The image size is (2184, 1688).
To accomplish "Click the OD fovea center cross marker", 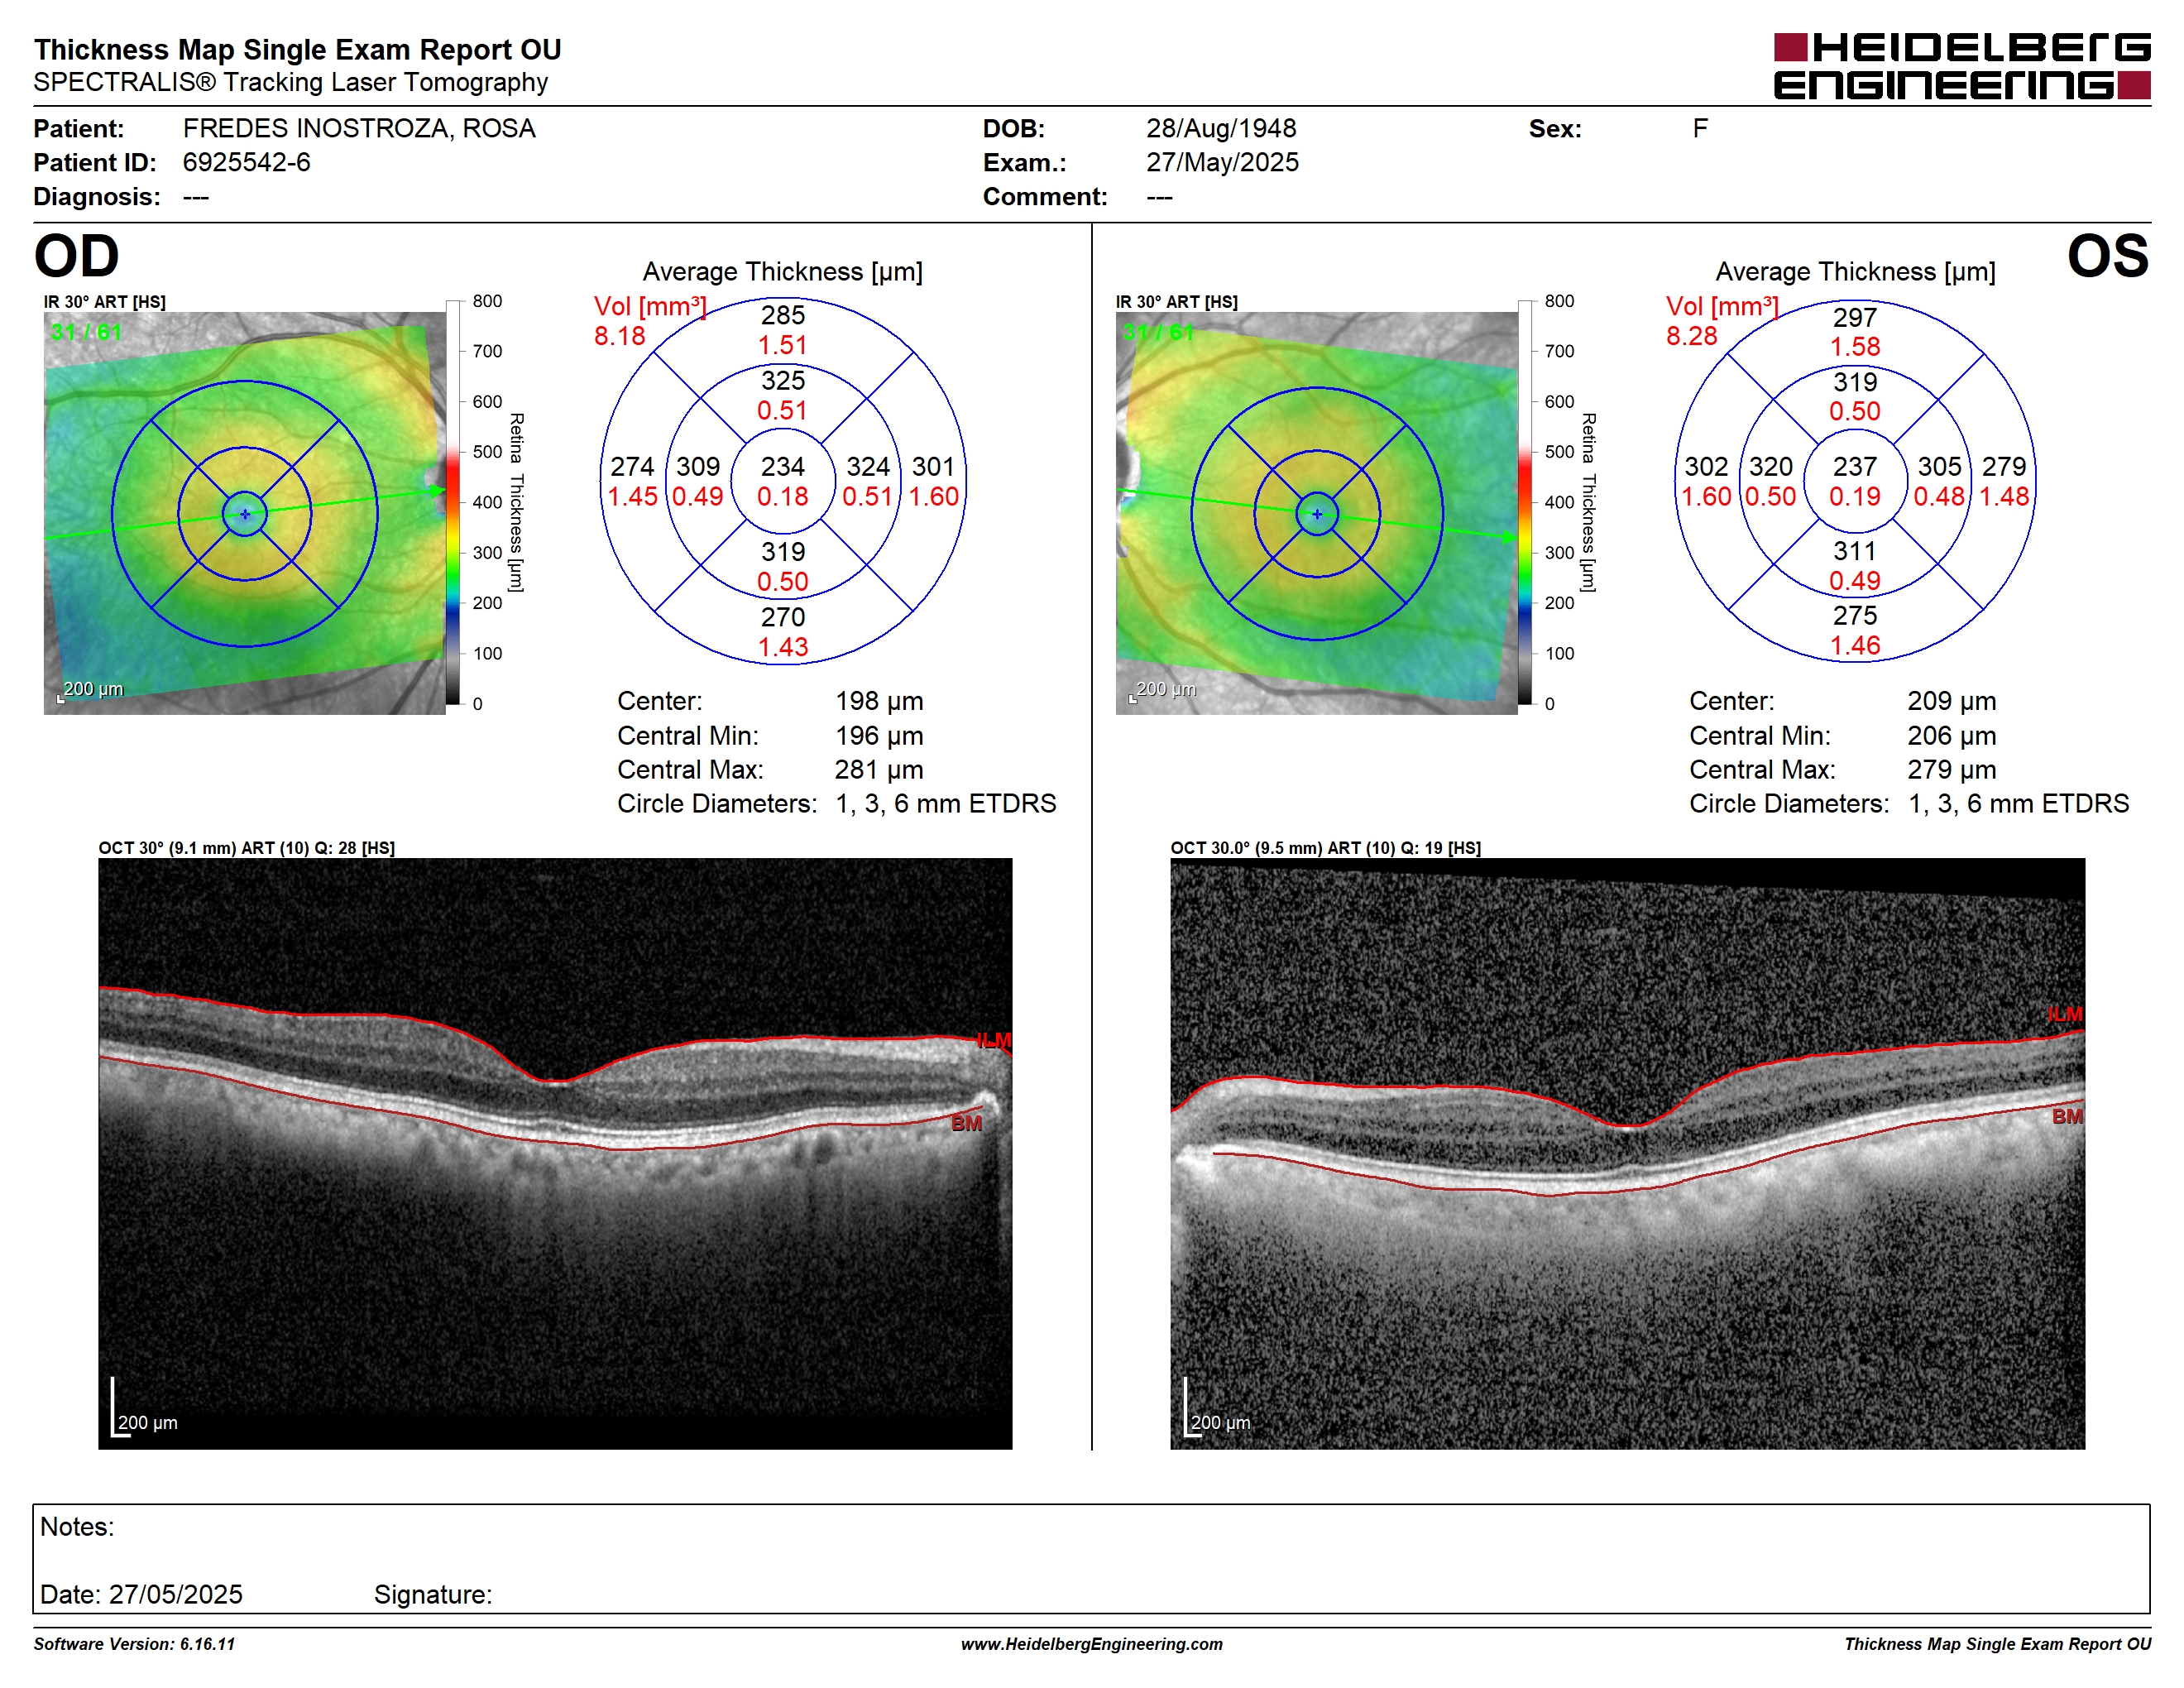I will click(245, 514).
